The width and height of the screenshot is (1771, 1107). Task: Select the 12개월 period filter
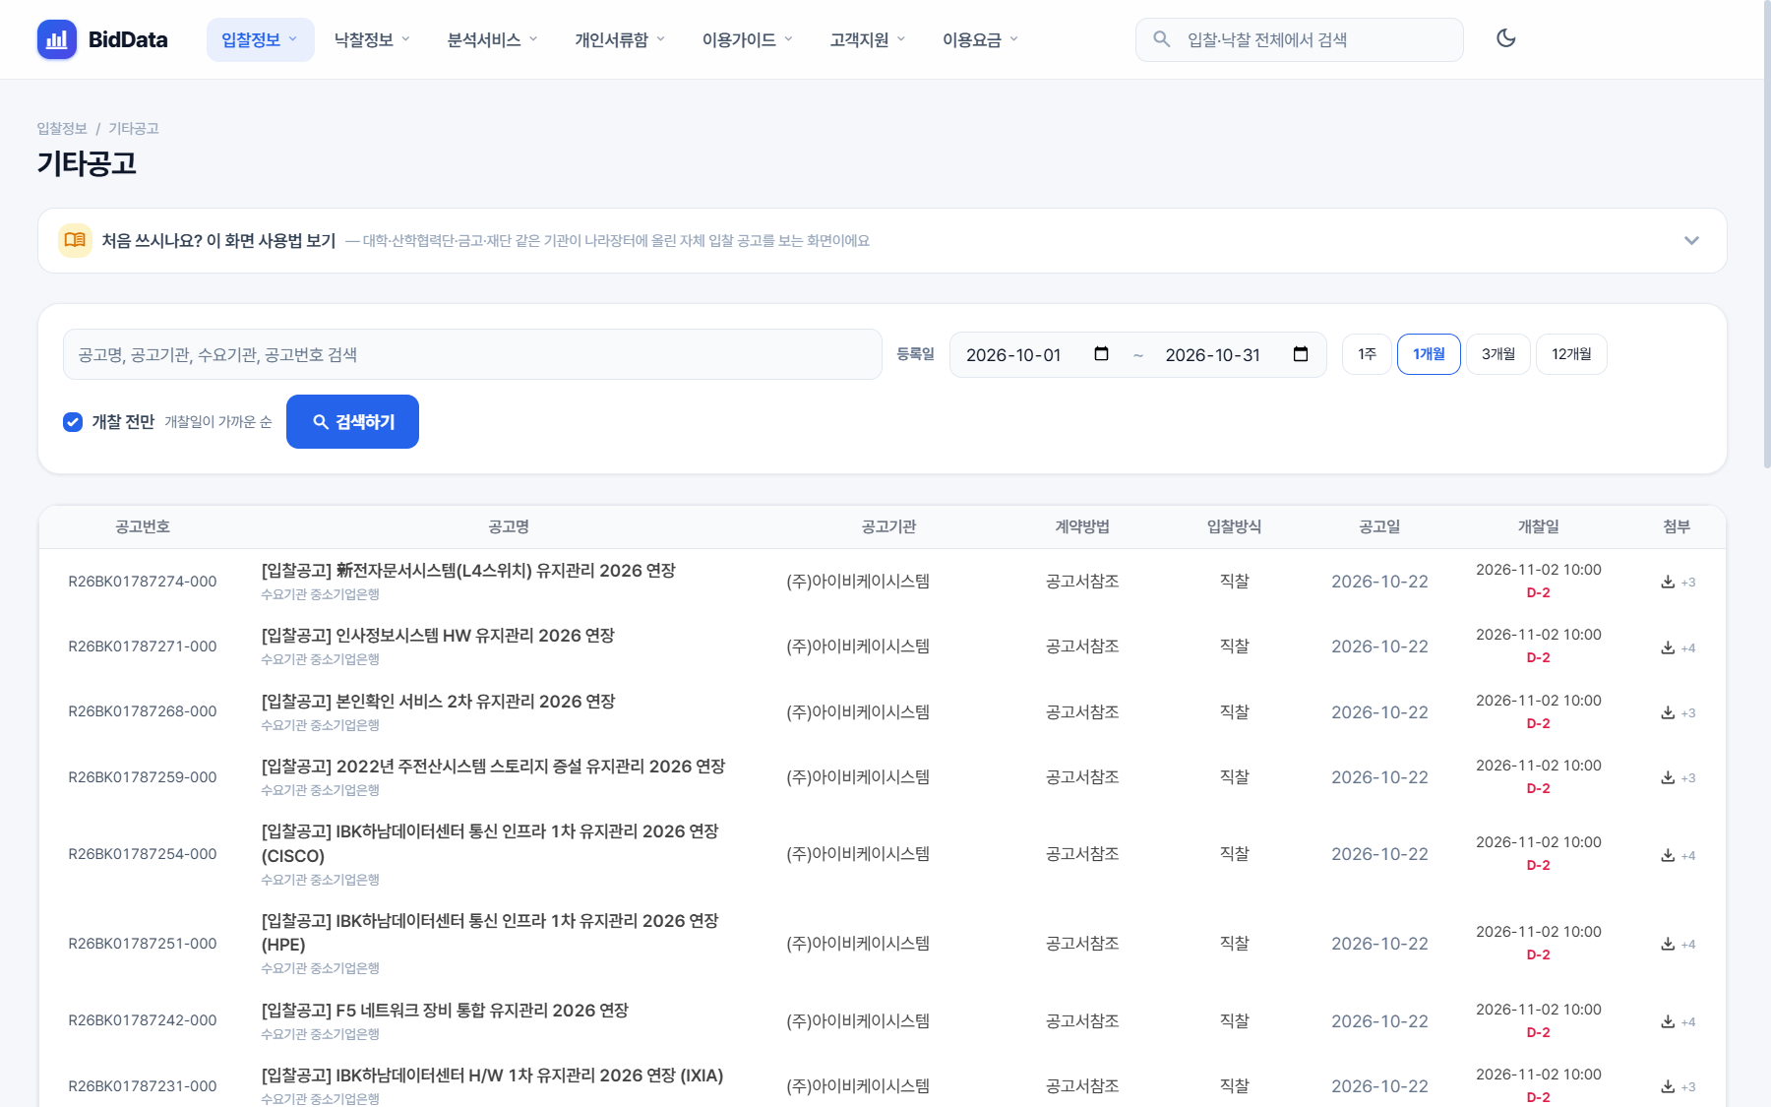(1571, 354)
